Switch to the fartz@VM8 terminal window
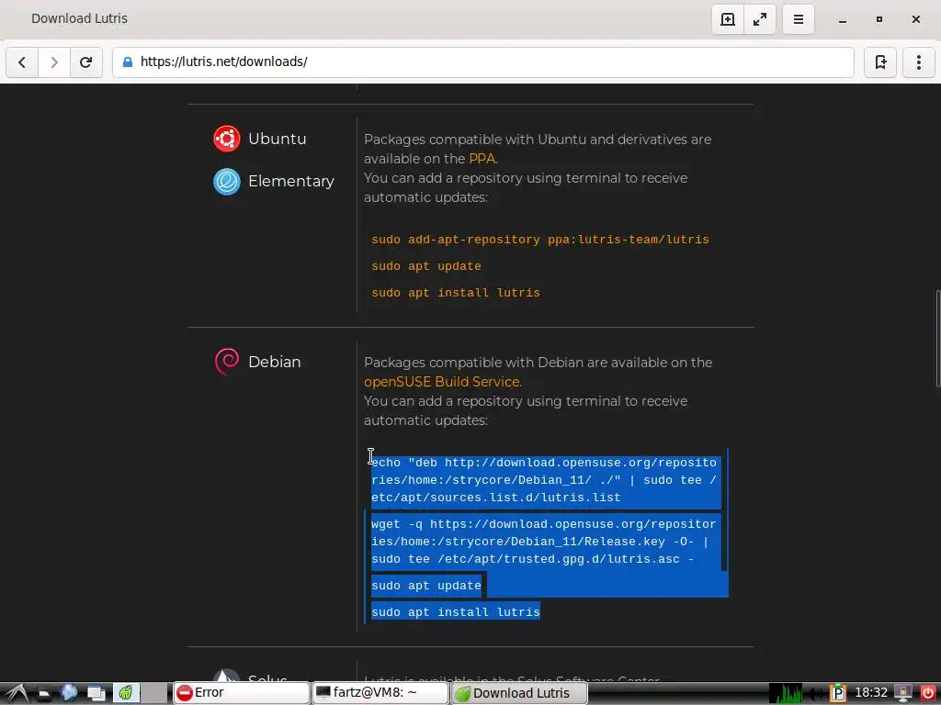 click(380, 693)
